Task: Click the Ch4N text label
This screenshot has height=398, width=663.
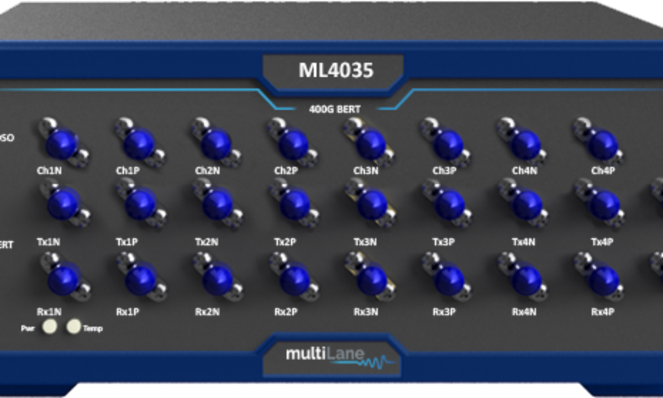Action: (524, 171)
